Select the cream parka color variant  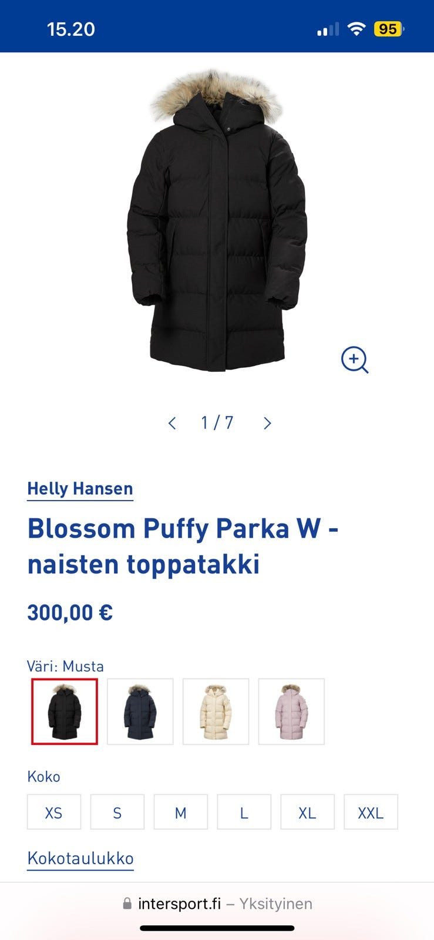(216, 711)
